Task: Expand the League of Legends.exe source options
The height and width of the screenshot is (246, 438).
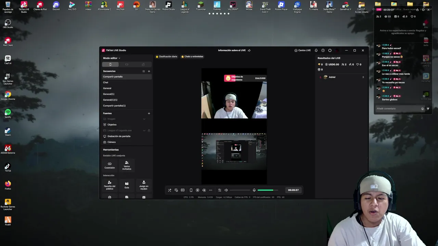Action: pyautogui.click(x=144, y=131)
